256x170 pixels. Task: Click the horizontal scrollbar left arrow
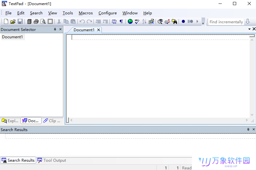coord(71,120)
